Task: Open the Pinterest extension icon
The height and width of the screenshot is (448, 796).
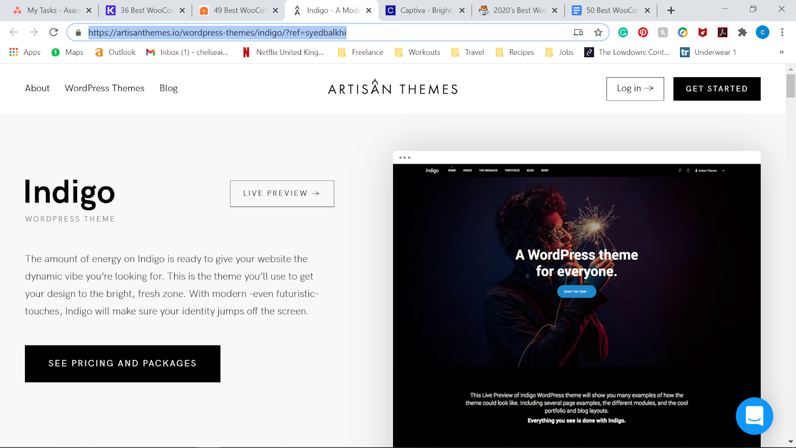Action: pos(643,32)
